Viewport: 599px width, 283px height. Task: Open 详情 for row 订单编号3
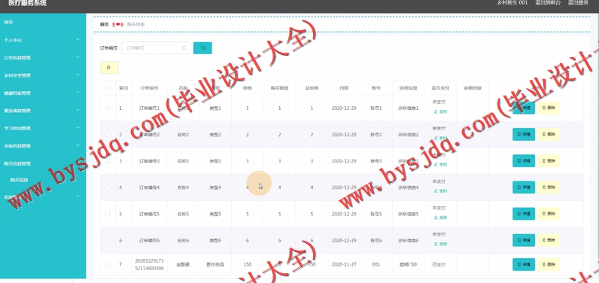[x=523, y=161]
